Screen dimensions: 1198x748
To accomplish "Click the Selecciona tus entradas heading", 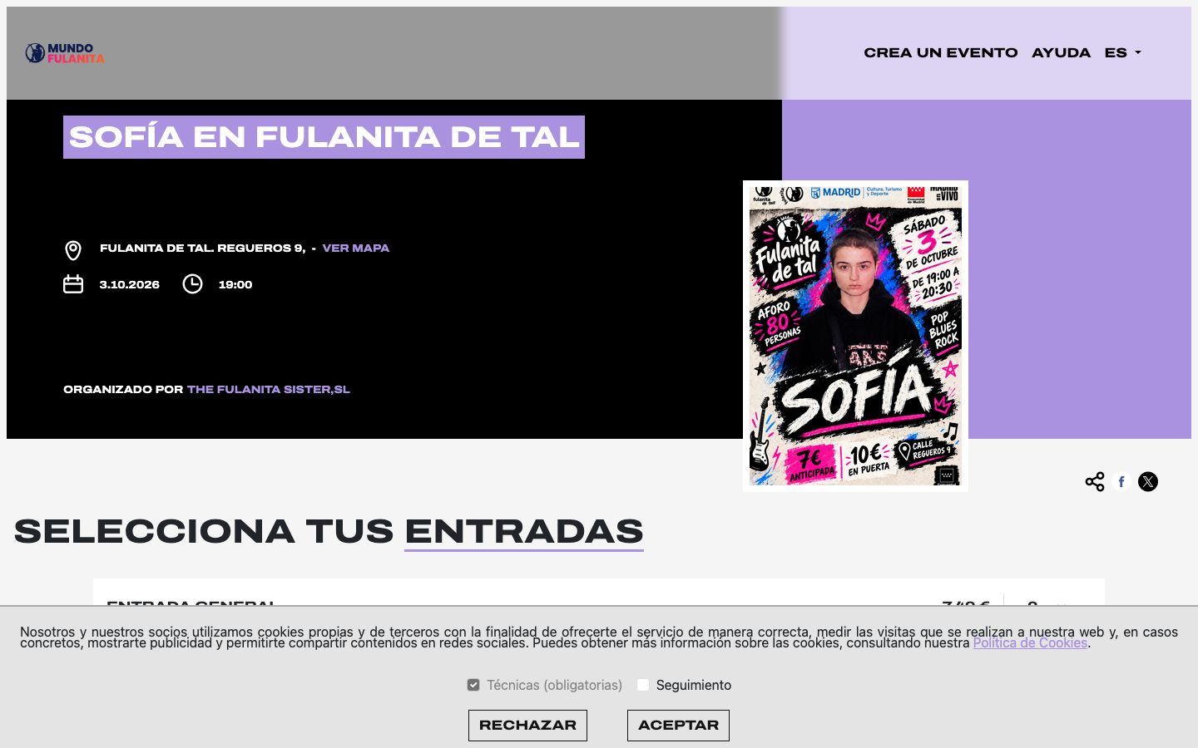I will tap(329, 532).
